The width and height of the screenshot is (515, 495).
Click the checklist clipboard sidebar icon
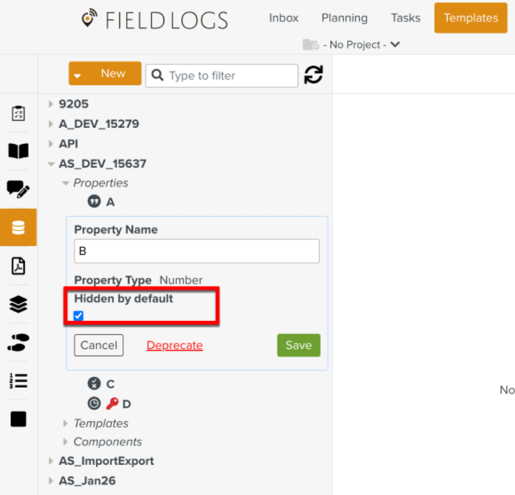pyautogui.click(x=18, y=113)
